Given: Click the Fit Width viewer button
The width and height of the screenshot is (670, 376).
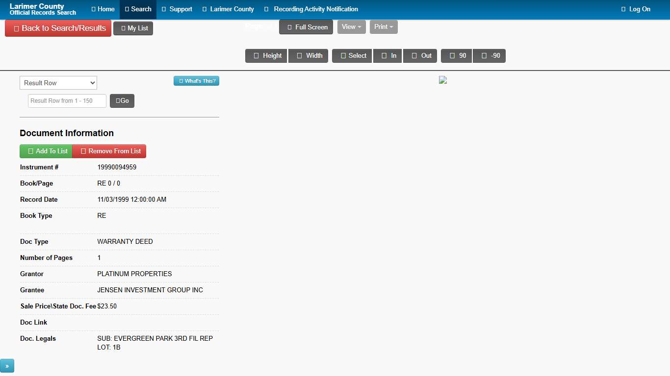Looking at the screenshot, I should click(308, 56).
